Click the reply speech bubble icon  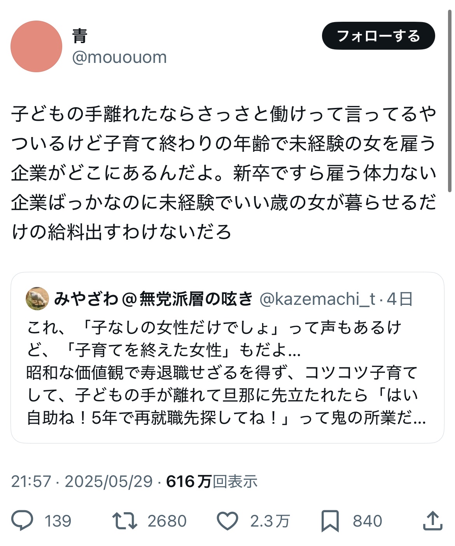(x=22, y=521)
